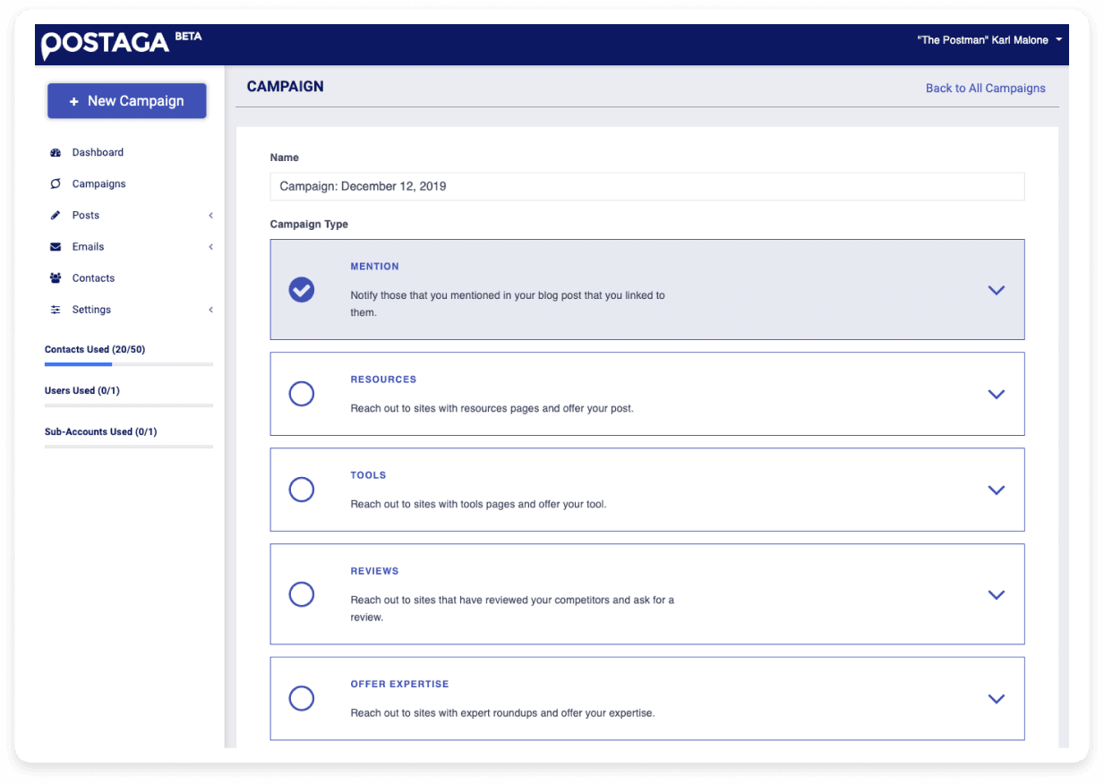
Task: Select the Tools campaign type
Action: coord(301,490)
